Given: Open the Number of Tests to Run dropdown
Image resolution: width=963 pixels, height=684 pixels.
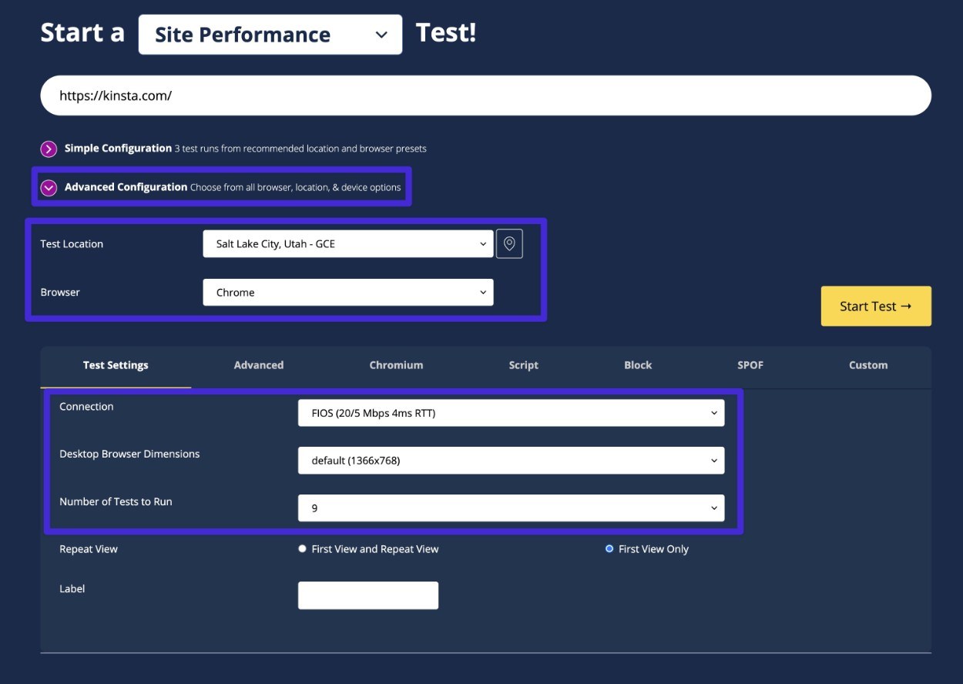Looking at the screenshot, I should 511,508.
